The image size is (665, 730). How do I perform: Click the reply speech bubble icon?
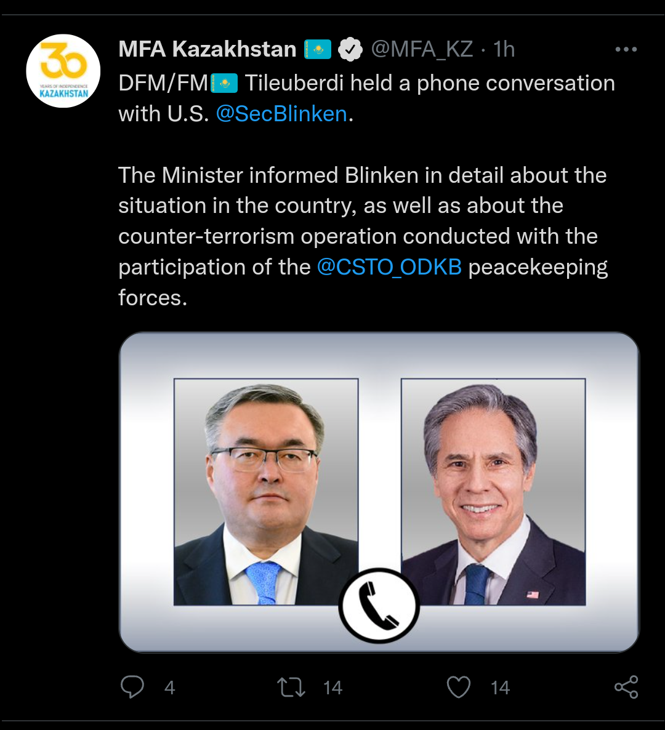(132, 687)
